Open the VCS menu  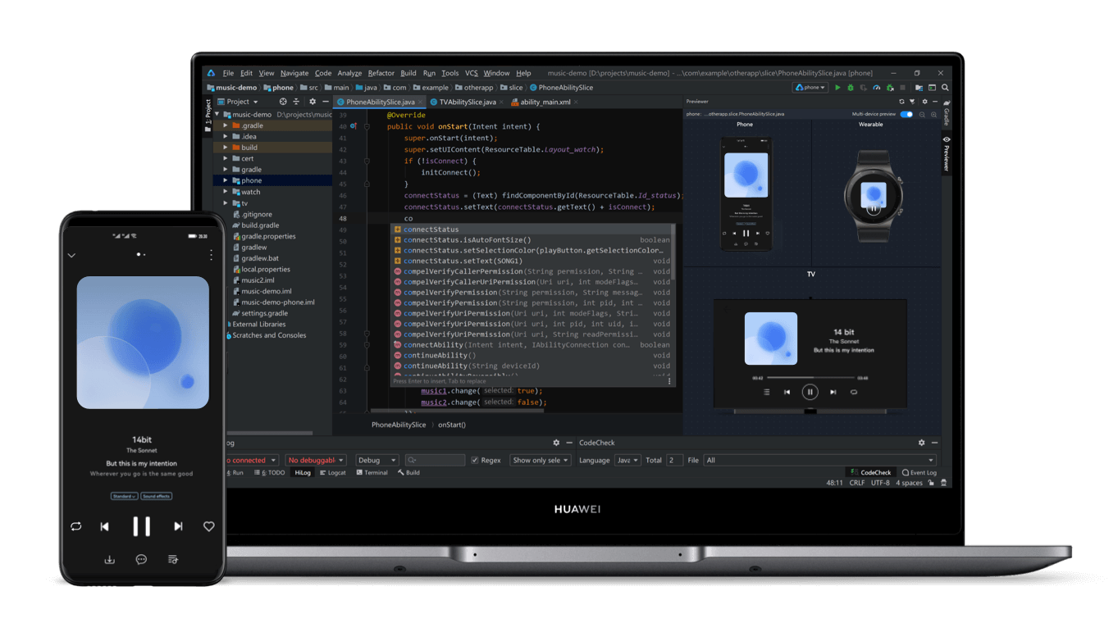tap(471, 73)
